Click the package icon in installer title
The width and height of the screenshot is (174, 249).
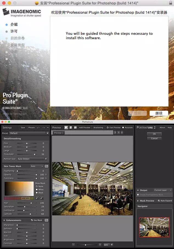37,3
